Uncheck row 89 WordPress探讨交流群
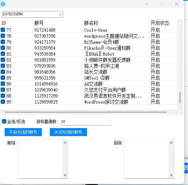 point(3,102)
